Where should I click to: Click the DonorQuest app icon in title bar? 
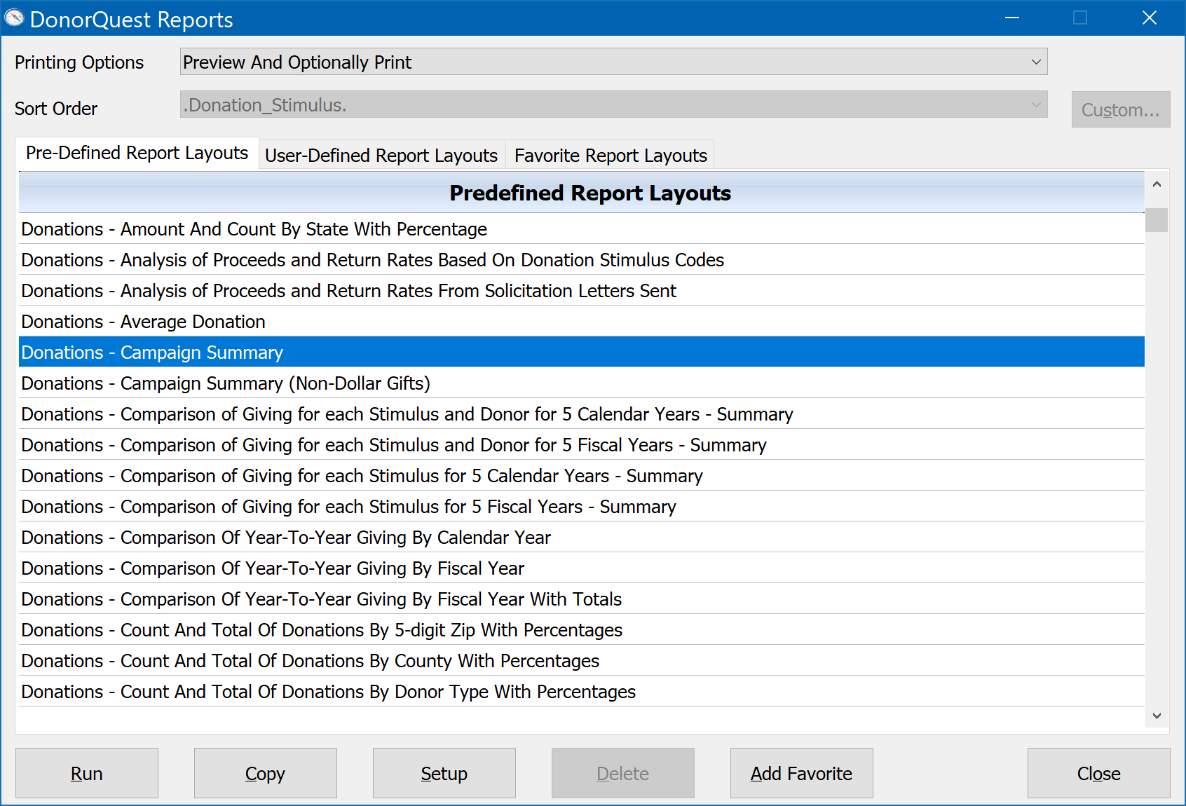click(x=14, y=18)
